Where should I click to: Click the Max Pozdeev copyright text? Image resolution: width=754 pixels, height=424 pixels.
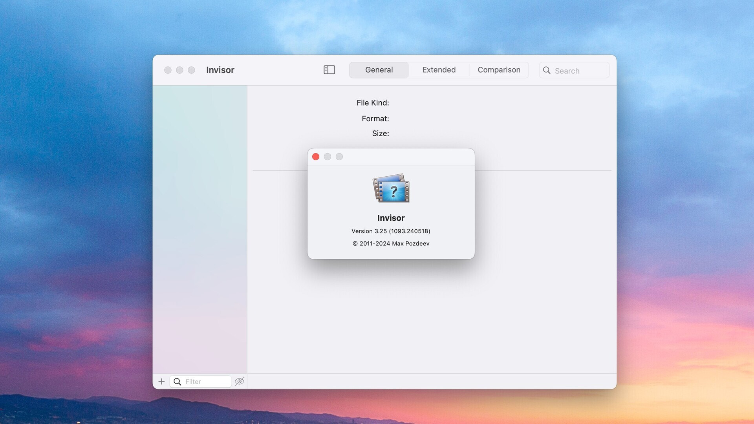click(391, 243)
